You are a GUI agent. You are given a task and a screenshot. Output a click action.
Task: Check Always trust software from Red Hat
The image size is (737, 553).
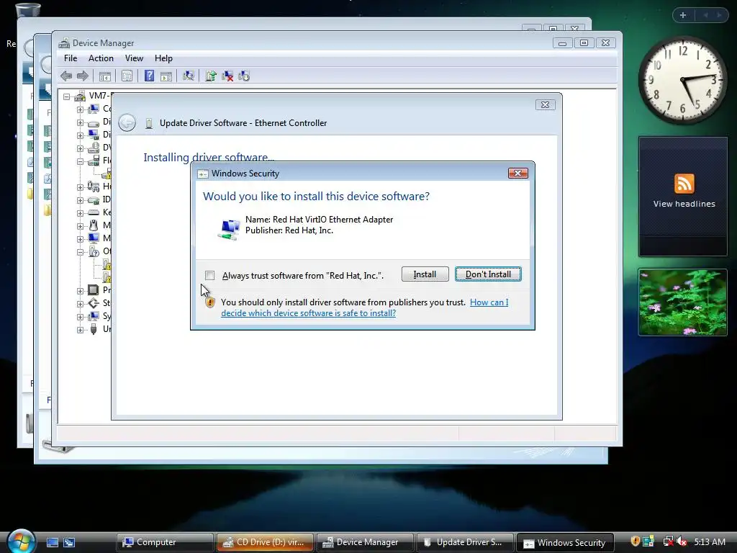tap(209, 275)
